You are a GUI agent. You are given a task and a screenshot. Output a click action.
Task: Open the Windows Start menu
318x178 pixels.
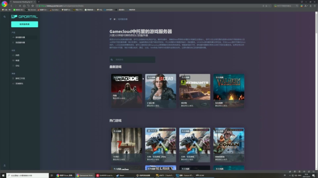click(x=3, y=175)
